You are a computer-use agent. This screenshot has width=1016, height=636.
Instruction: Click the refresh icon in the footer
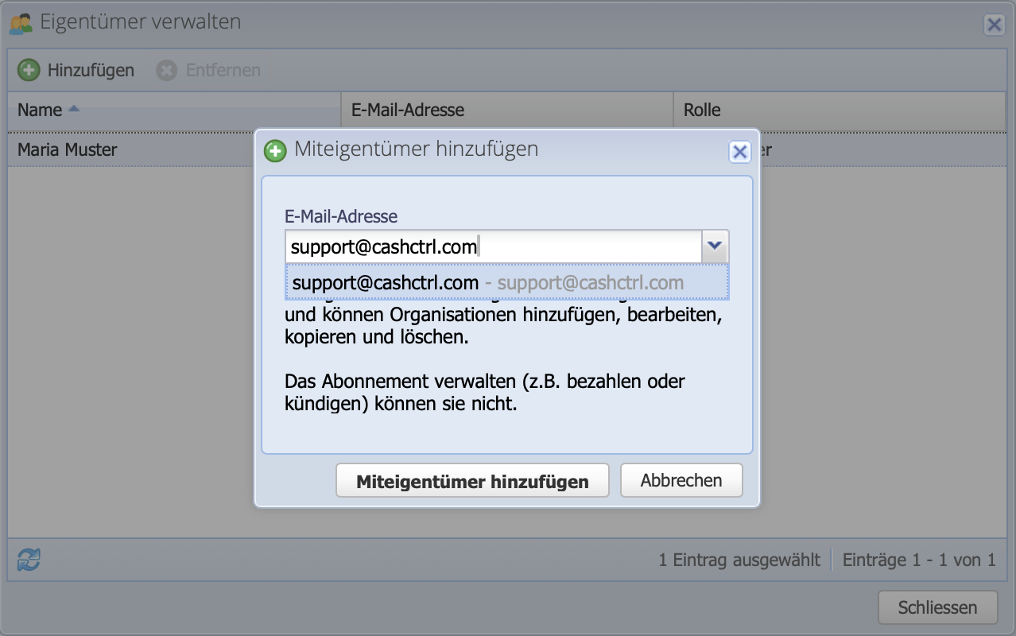tap(26, 560)
